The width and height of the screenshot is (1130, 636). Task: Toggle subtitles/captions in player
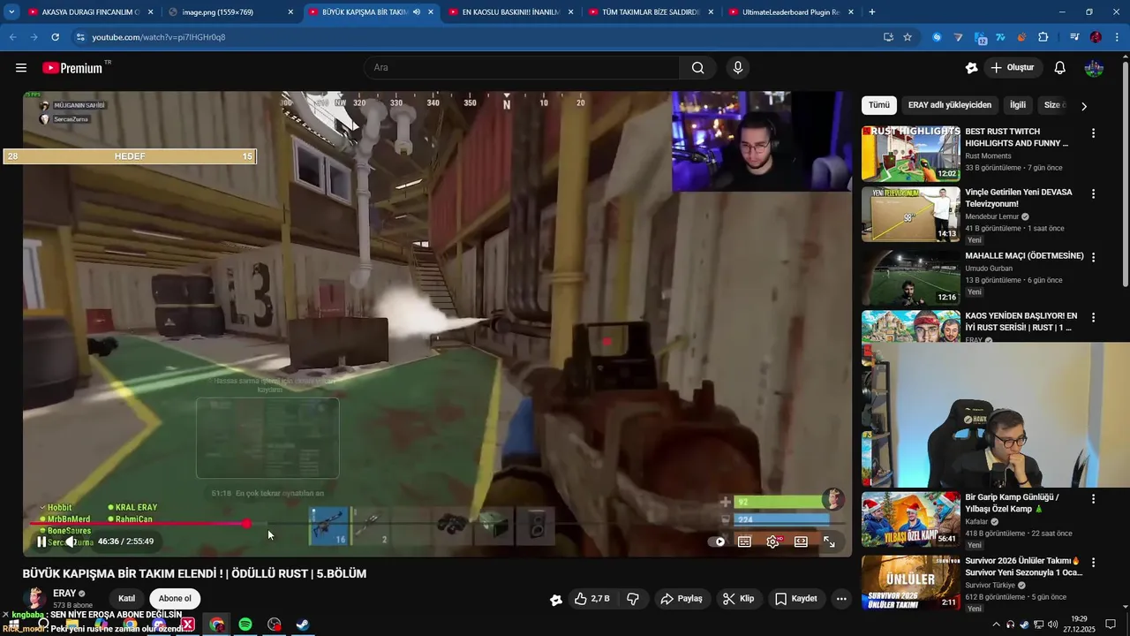click(744, 541)
